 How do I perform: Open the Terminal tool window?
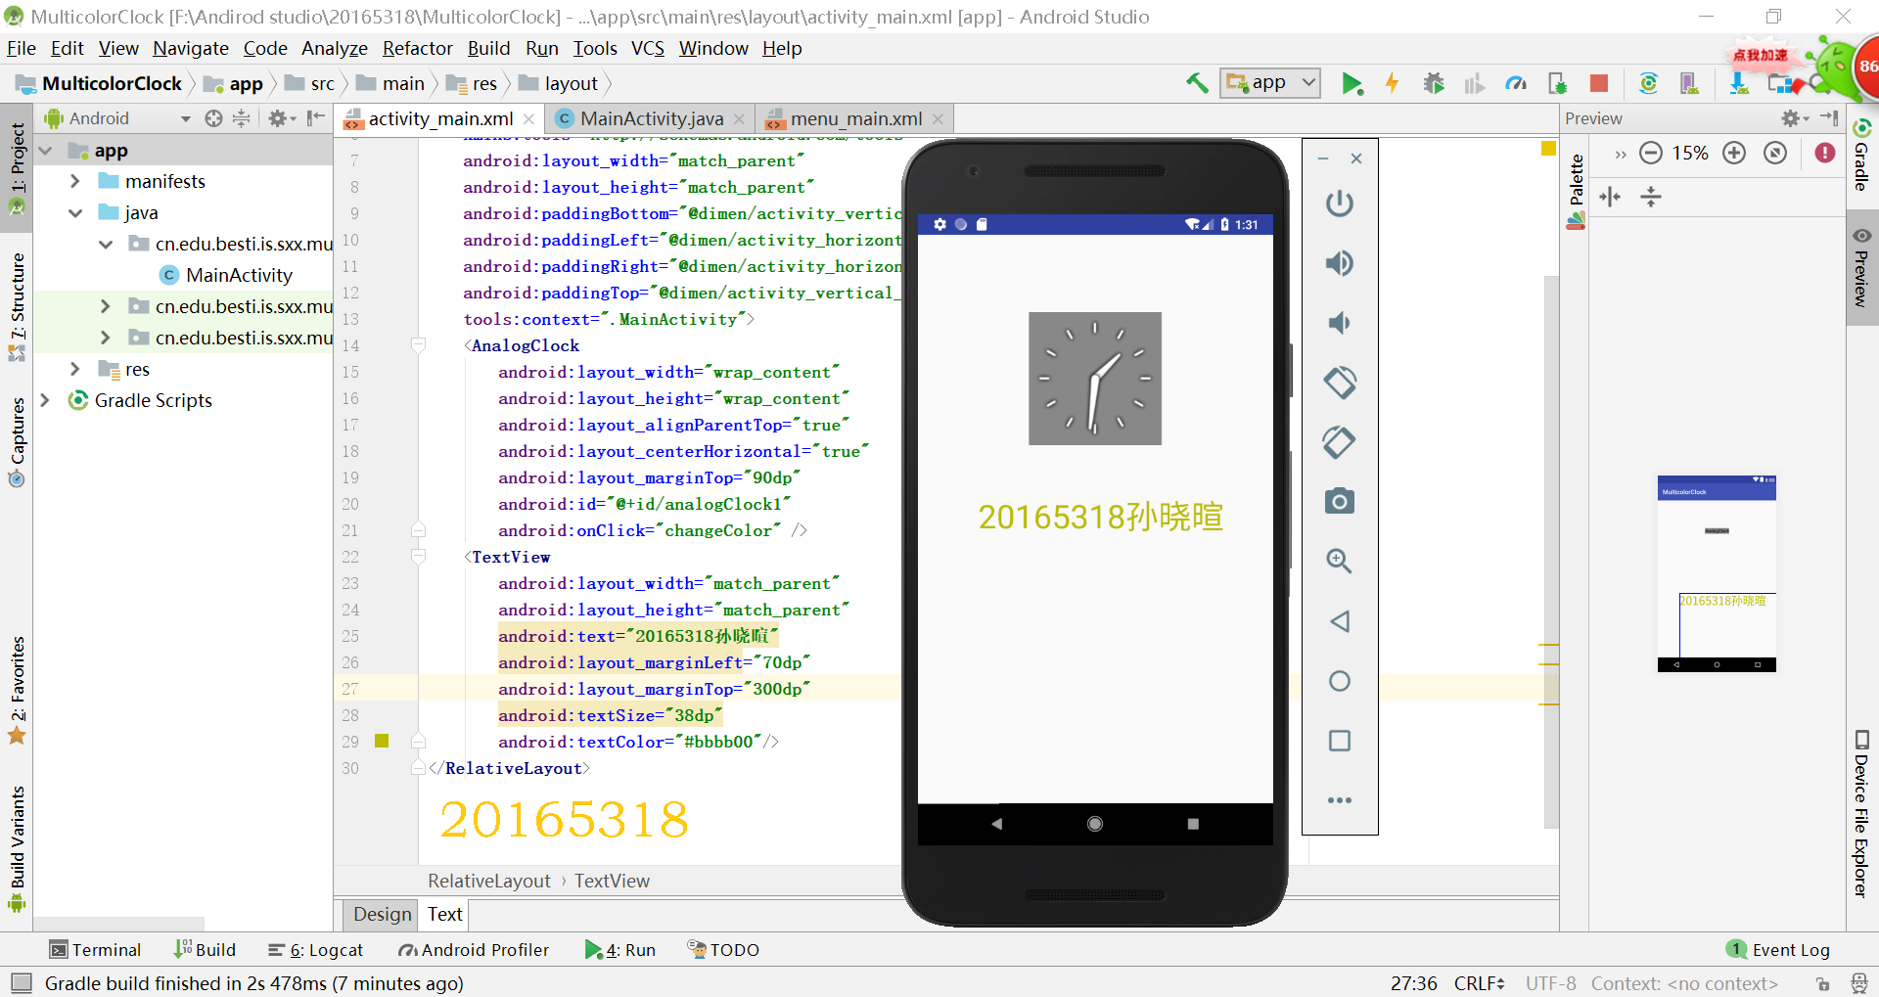[x=96, y=950]
